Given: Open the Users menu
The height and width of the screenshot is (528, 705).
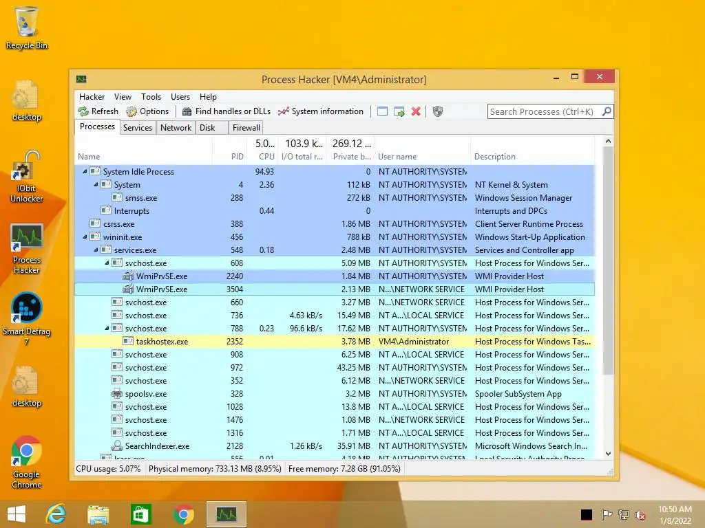Looking at the screenshot, I should [180, 96].
